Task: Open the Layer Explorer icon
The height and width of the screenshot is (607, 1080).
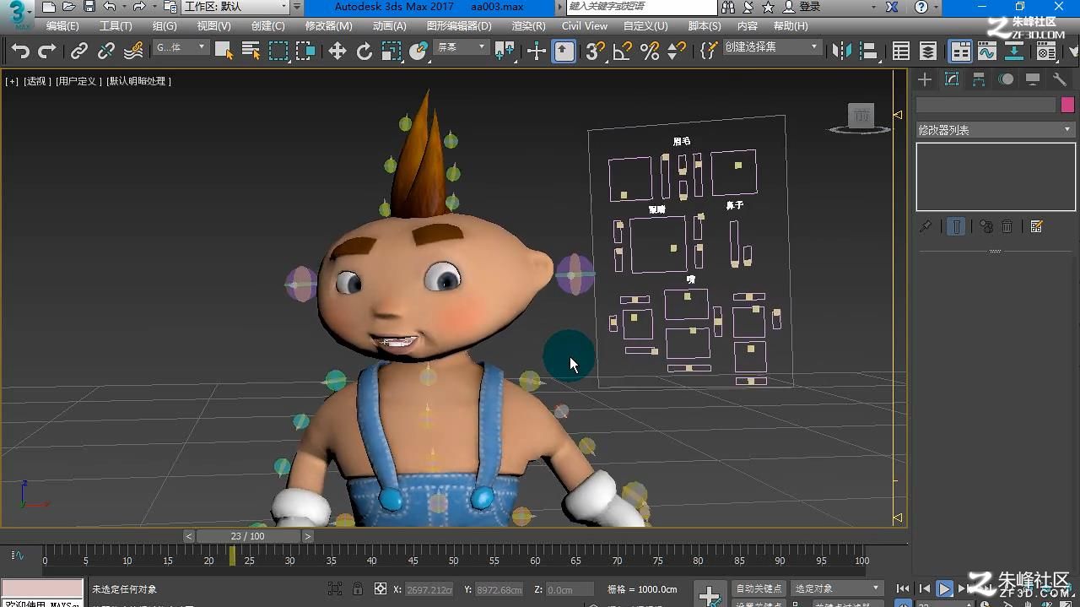Action: coord(928,51)
